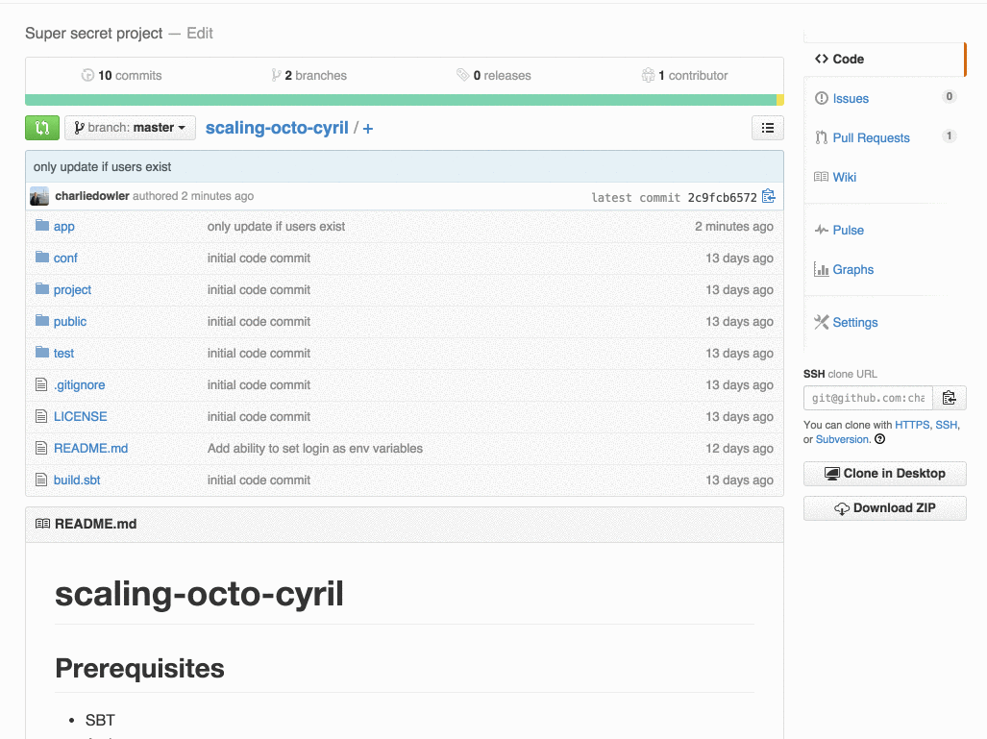This screenshot has height=739, width=987.
Task: Open the LICENSE file
Action: [x=80, y=417]
